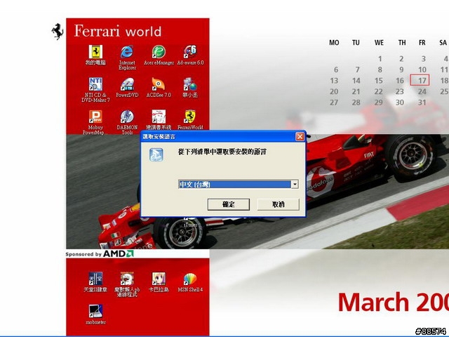The image size is (449, 337).
Task: Click calendar date 1
Action: coord(380,59)
